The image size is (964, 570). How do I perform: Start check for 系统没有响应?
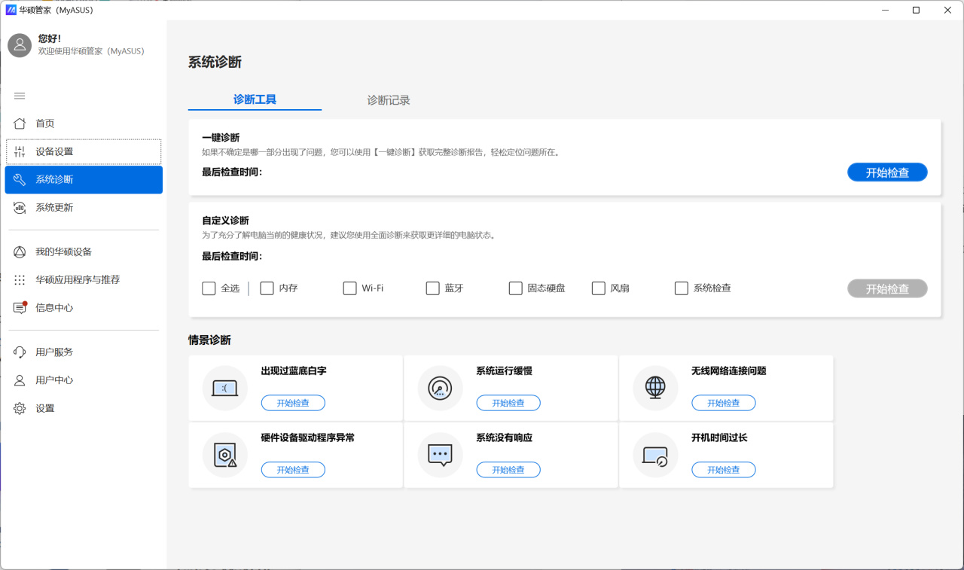click(x=508, y=470)
